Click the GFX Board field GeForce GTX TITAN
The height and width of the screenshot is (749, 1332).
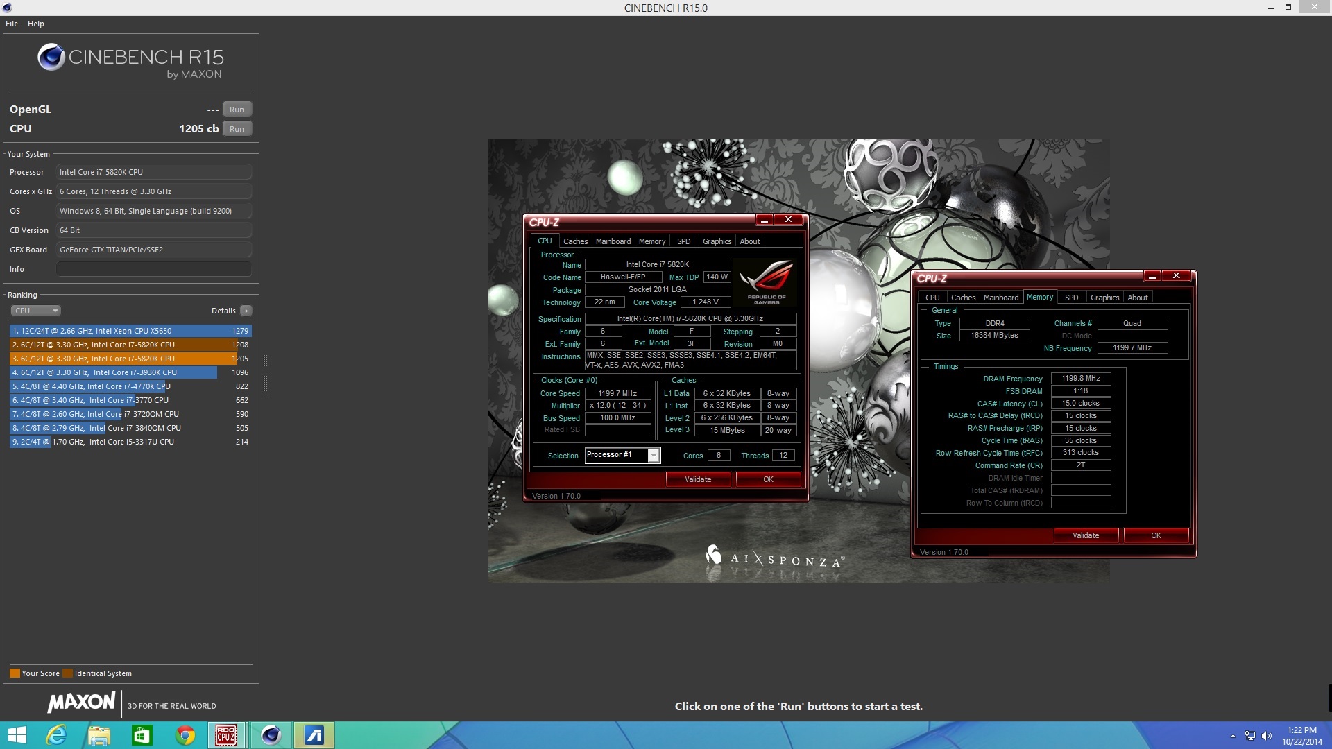click(x=153, y=250)
